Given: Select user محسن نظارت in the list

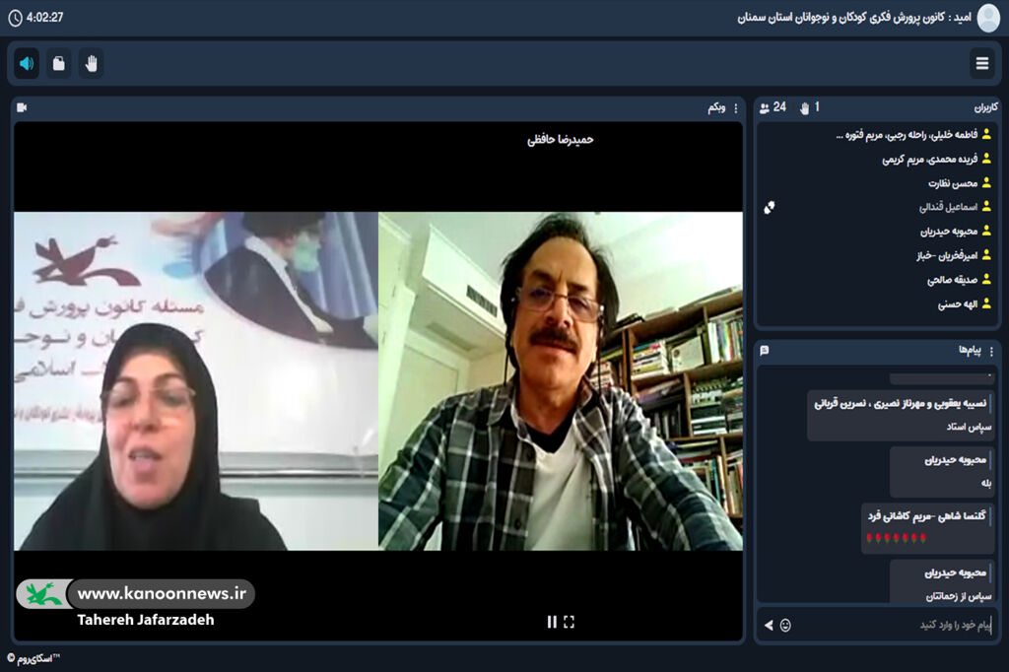Looking at the screenshot, I should (x=952, y=183).
